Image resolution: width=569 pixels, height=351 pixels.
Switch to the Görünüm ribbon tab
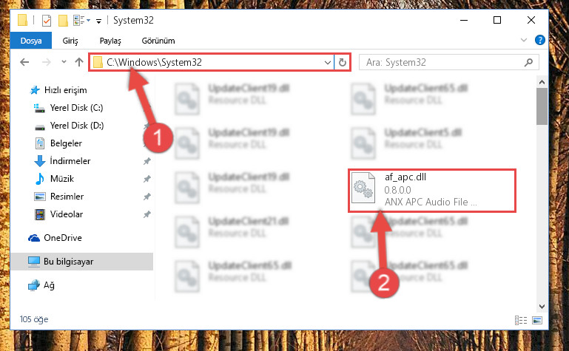[158, 41]
